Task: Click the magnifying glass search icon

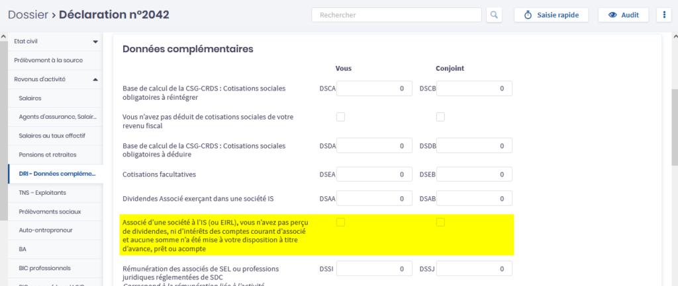Action: pyautogui.click(x=495, y=15)
